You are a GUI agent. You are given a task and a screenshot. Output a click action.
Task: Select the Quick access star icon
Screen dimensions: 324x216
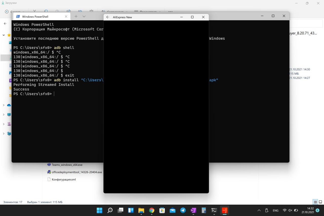point(9,35)
